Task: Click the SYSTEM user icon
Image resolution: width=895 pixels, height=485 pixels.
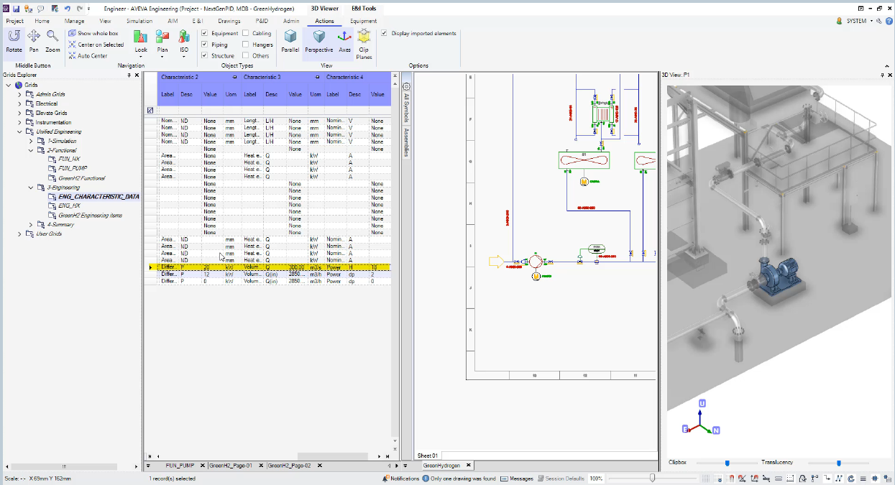Action: pos(840,21)
